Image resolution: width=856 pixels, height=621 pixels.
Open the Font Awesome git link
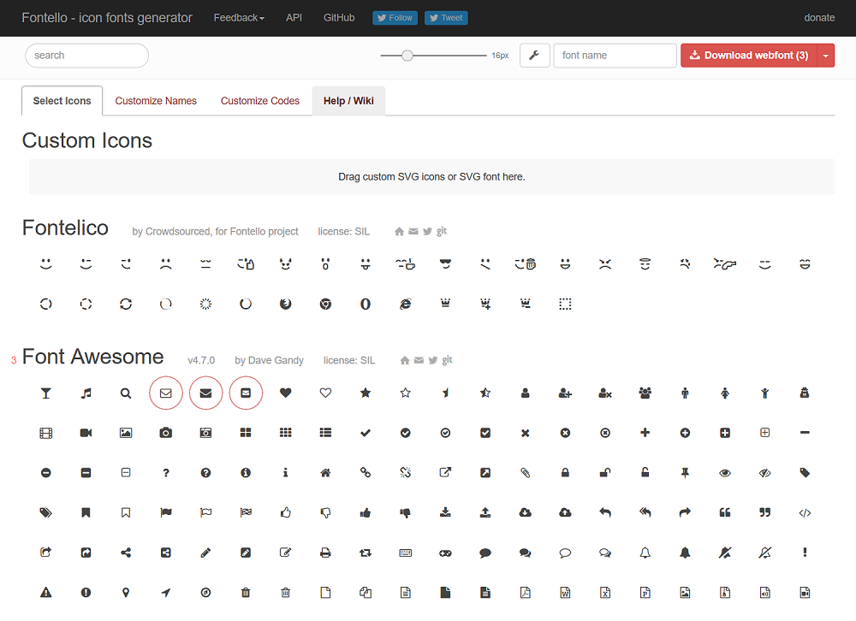[x=447, y=359]
